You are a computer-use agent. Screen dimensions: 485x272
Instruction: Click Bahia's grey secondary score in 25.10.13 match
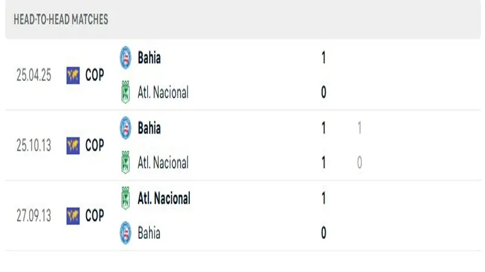(x=360, y=128)
